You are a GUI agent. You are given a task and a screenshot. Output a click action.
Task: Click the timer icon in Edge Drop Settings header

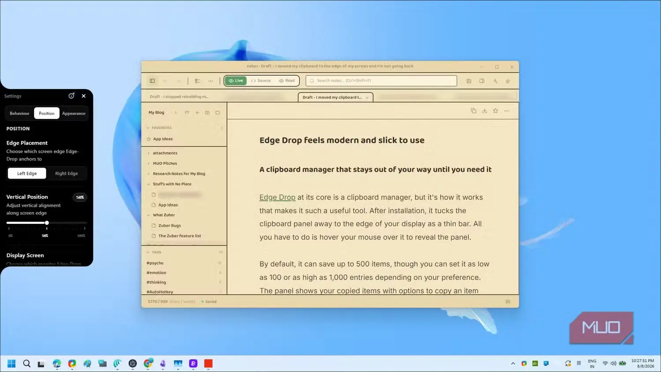71,96
